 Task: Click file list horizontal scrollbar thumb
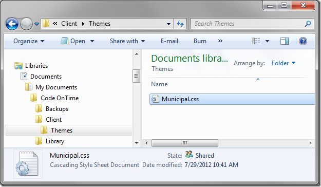pyautogui.click(x=185, y=143)
